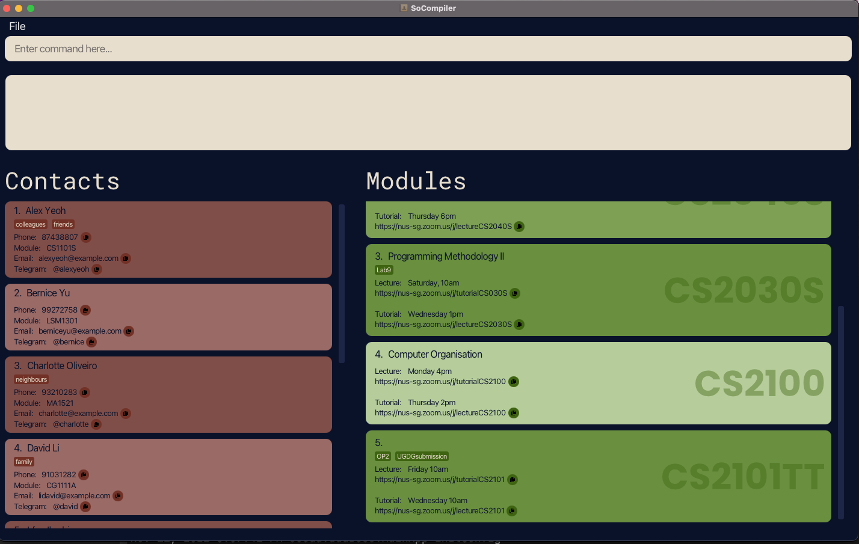Click the 'UGDGsubmission' tag
Image resolution: width=859 pixels, height=544 pixels.
422,456
